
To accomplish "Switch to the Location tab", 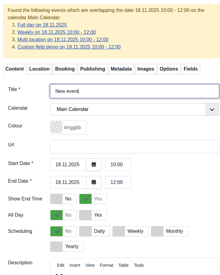I will (39, 69).
